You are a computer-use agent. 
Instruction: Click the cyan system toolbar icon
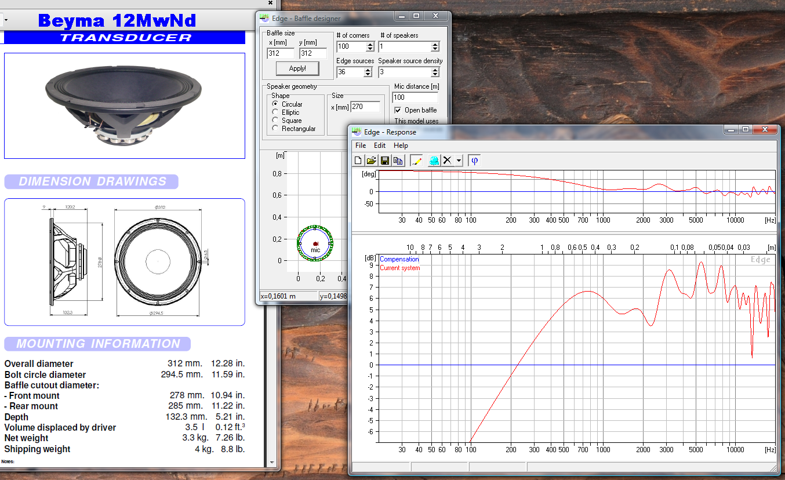(x=434, y=161)
